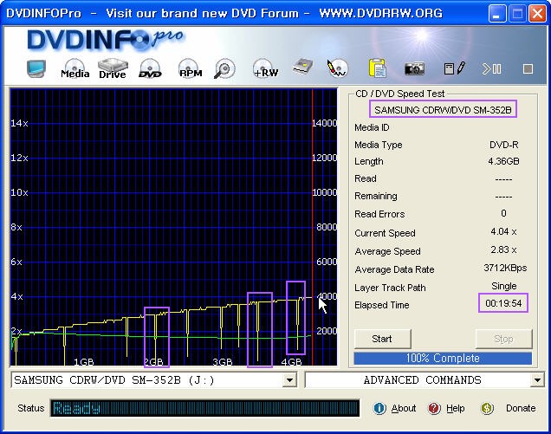The image size is (551, 434).
Task: Click the drive tray hardware icon
Action: click(x=303, y=67)
